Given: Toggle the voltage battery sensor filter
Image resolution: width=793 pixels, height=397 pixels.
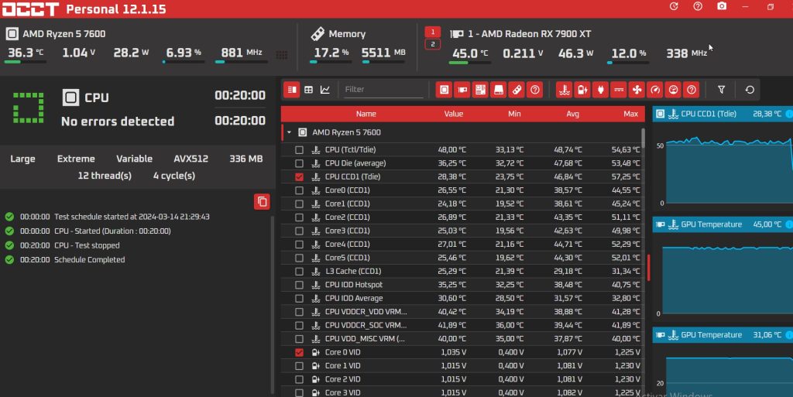Looking at the screenshot, I should pyautogui.click(x=582, y=90).
